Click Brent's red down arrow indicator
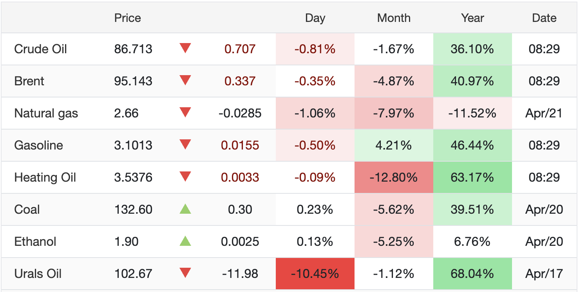The image size is (579, 292). click(185, 81)
